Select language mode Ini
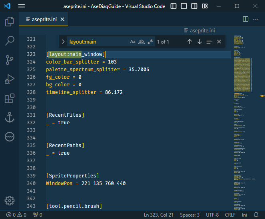The width and height of the screenshot is (265, 219). pyautogui.click(x=244, y=215)
